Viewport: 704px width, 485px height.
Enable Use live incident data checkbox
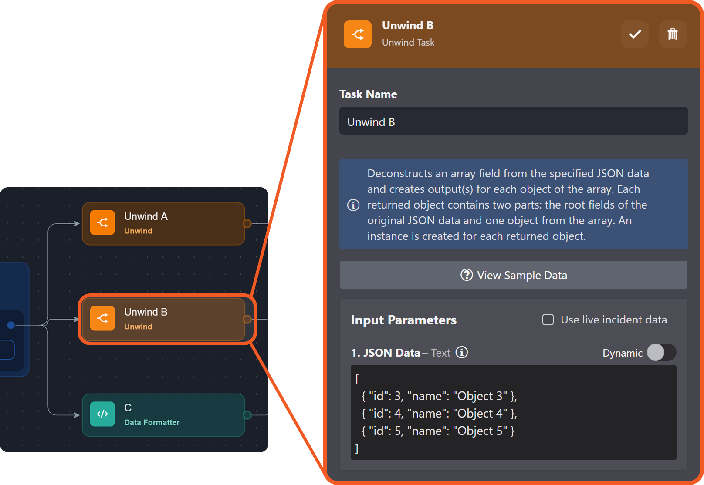pyautogui.click(x=548, y=320)
